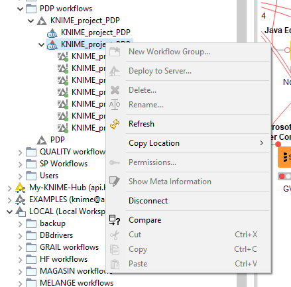
Task: Click the Refresh yellow arrows icon
Action: 115,124
